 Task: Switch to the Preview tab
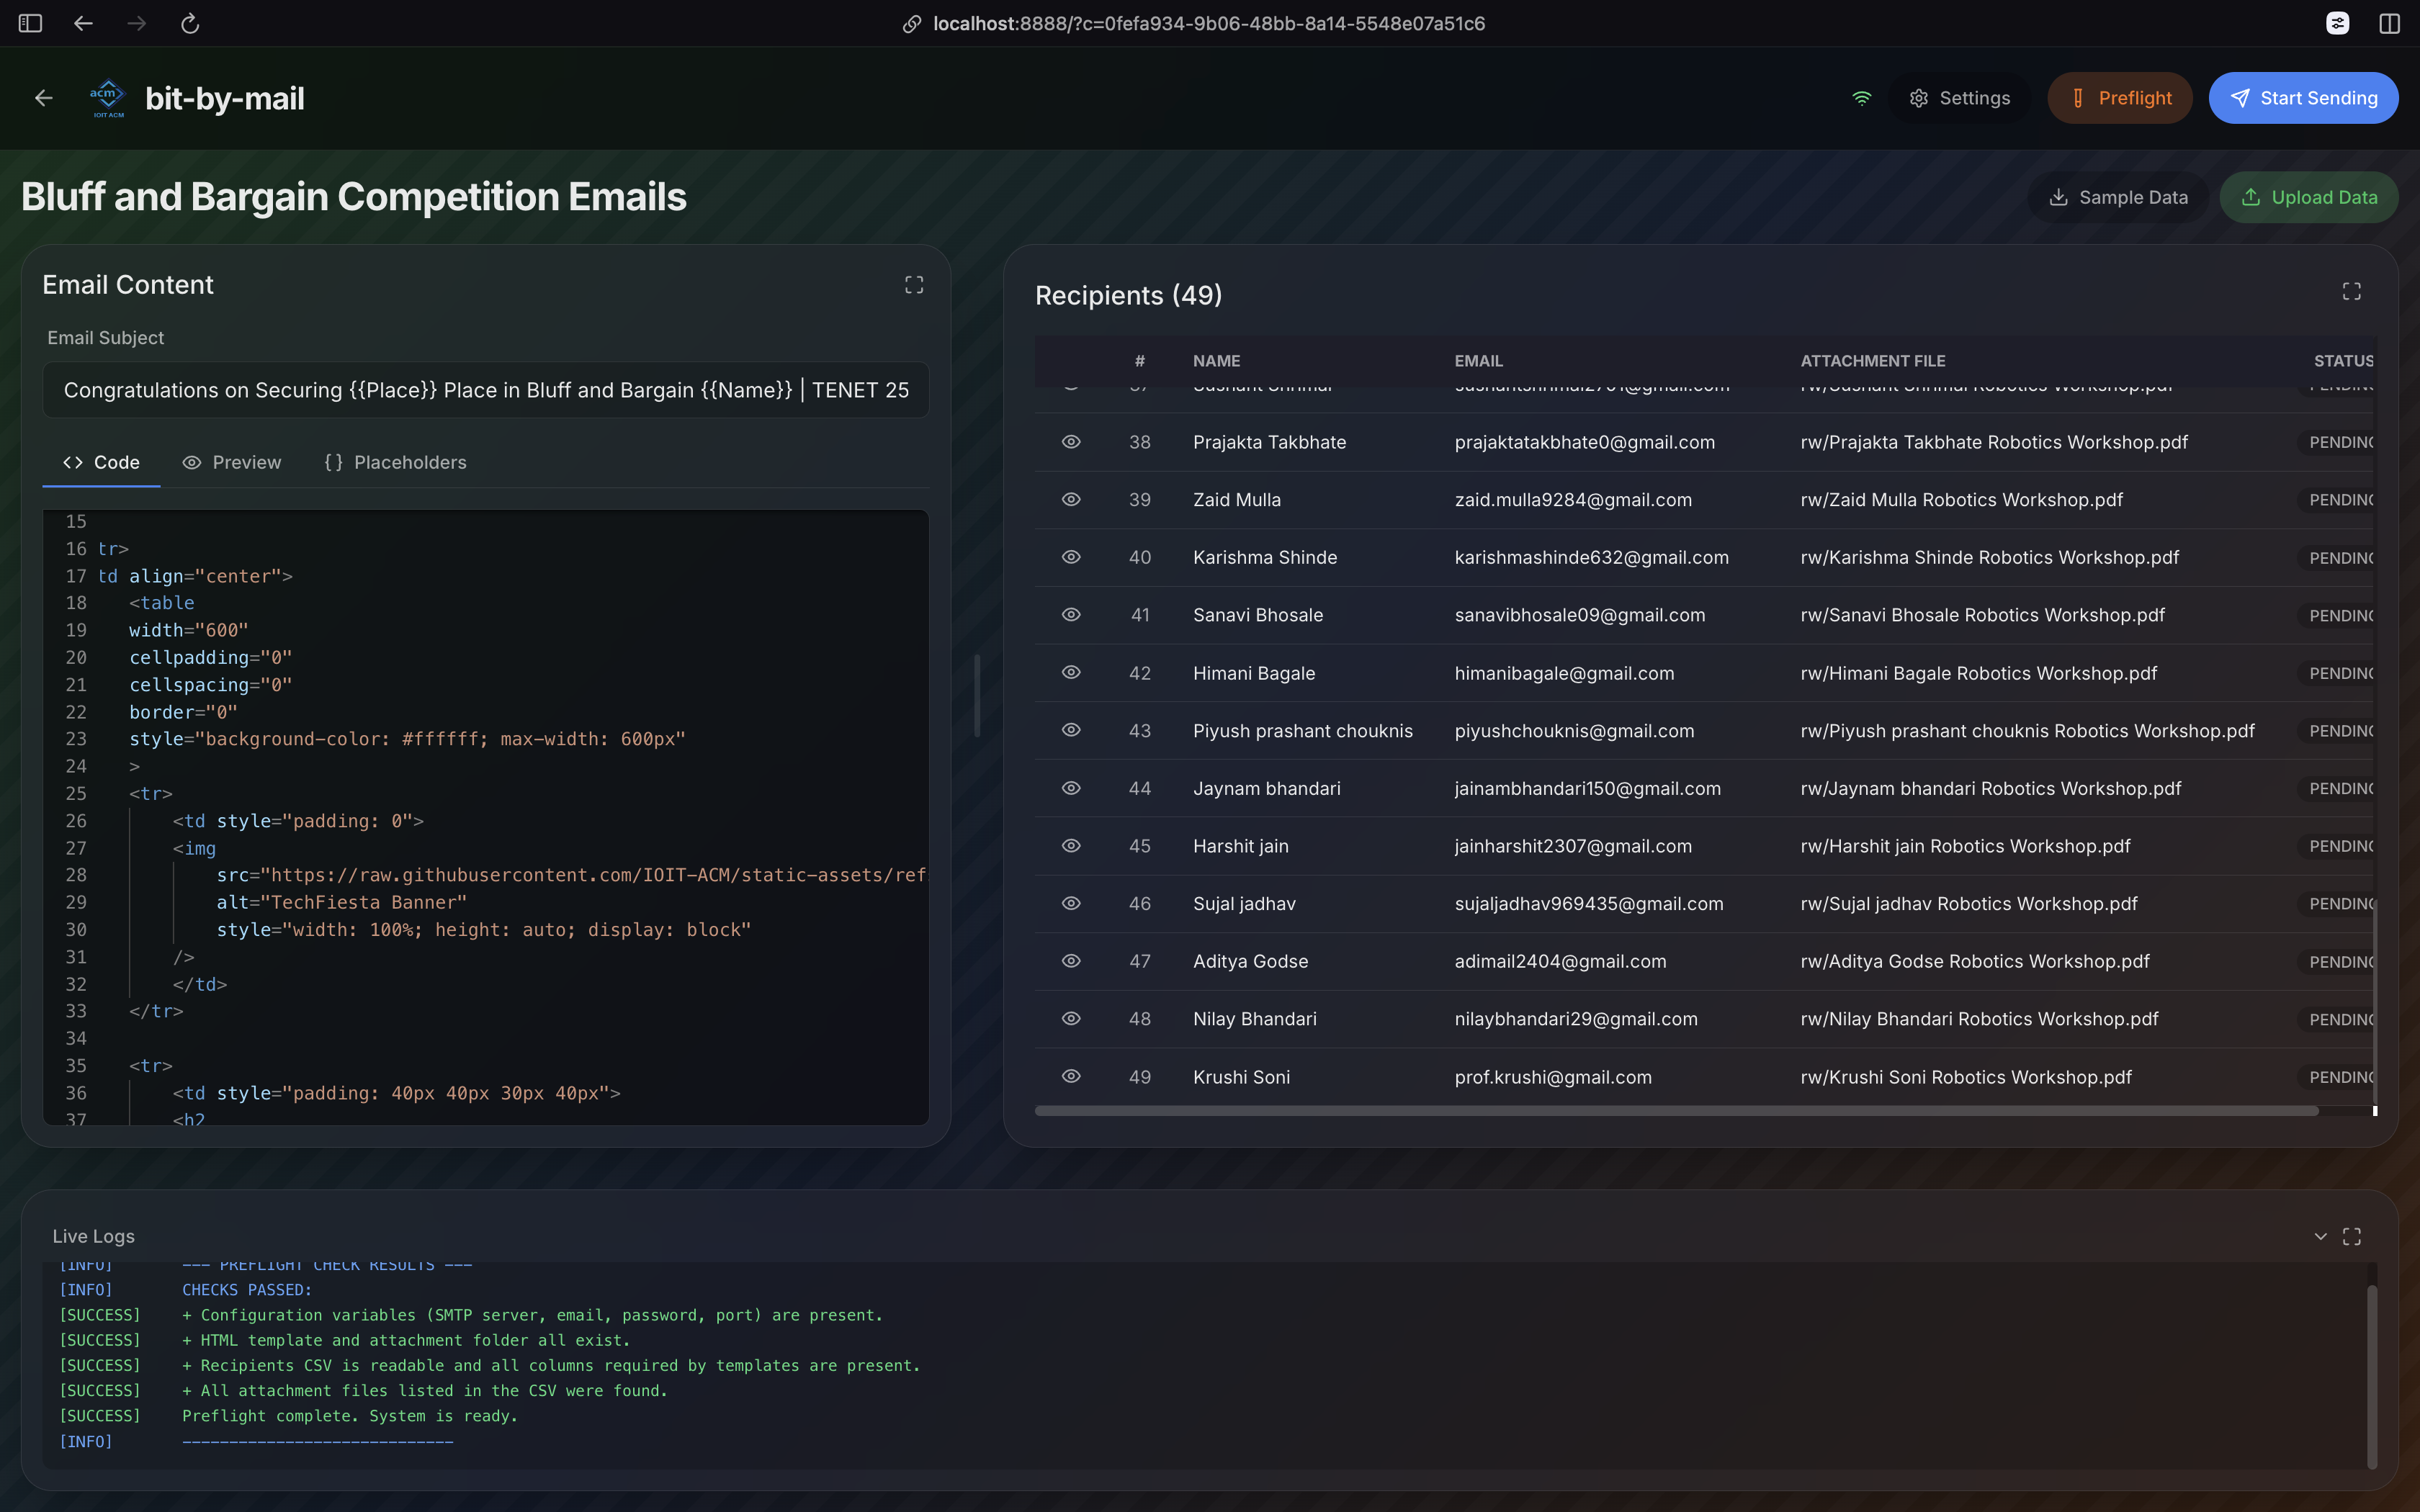(232, 462)
